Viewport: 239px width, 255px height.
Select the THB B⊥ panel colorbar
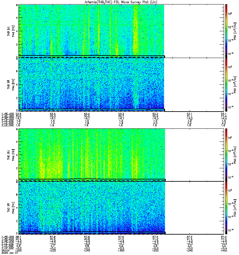[x=226, y=31]
